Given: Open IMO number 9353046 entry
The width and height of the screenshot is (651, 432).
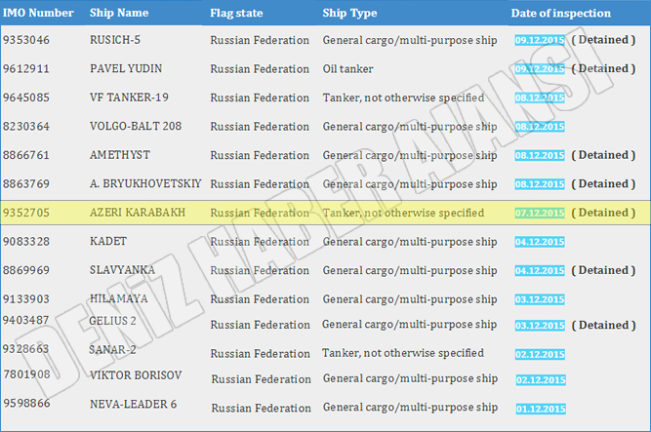Looking at the screenshot, I should point(29,41).
